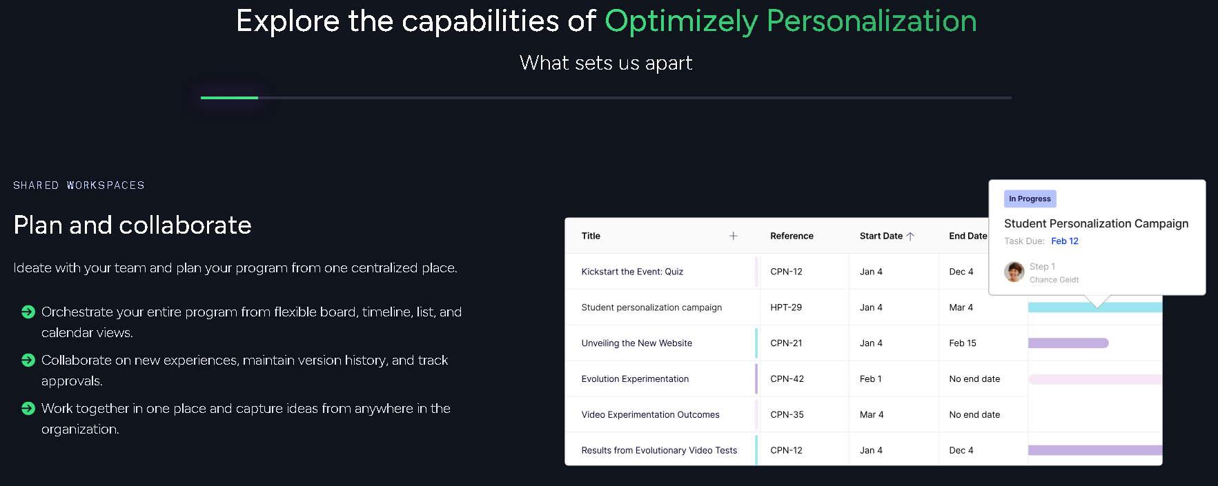Click the In Progress status badge
1218x486 pixels.
pos(1030,199)
